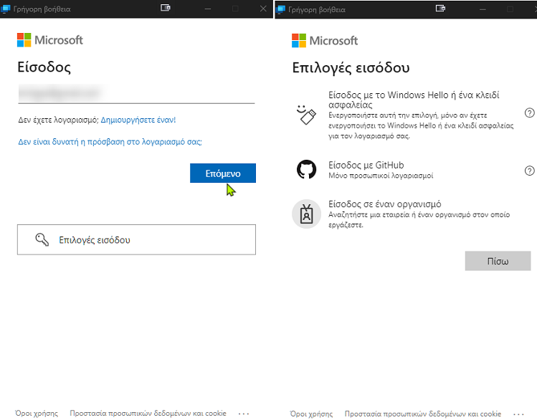Click Δεν είναι δυνατή η πρόσβαση link

point(110,142)
